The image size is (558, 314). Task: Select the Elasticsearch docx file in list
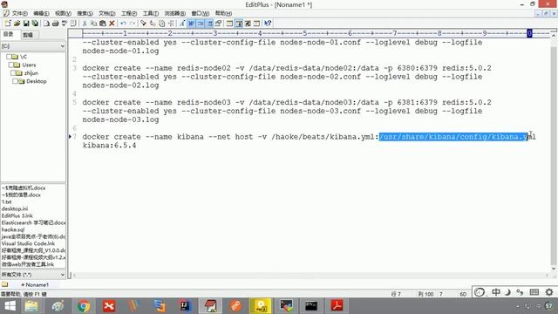click(33, 222)
